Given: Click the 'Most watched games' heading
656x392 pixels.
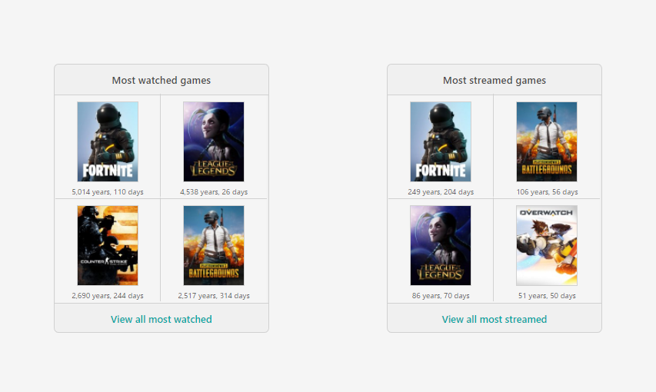Looking at the screenshot, I should 161,81.
